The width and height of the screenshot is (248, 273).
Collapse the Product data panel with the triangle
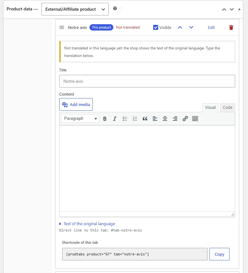pos(239,9)
